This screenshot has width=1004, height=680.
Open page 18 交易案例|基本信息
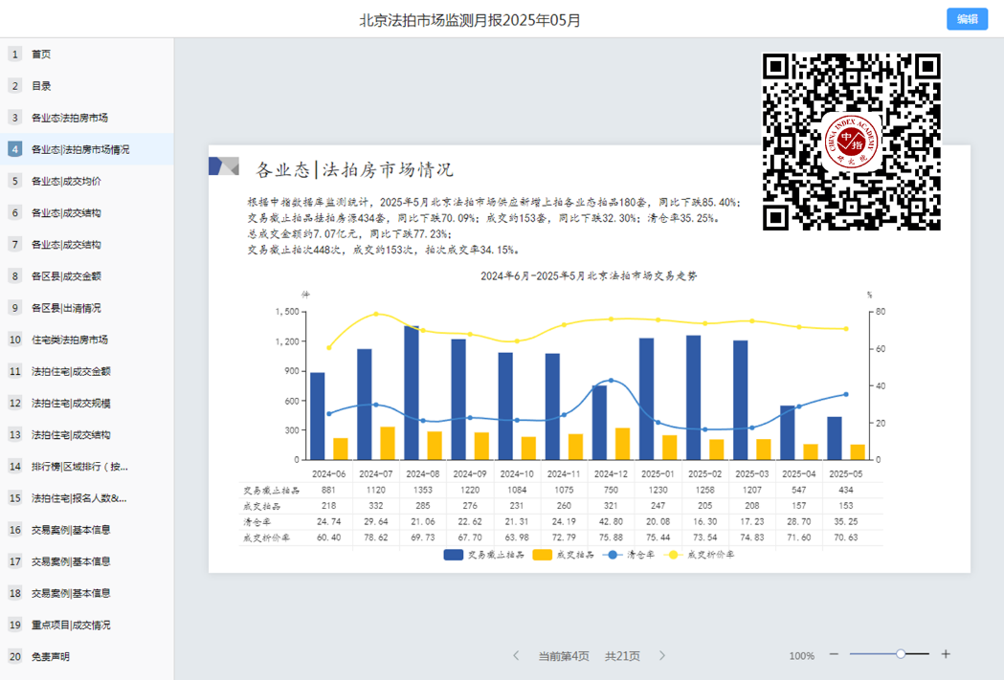[x=86, y=593]
